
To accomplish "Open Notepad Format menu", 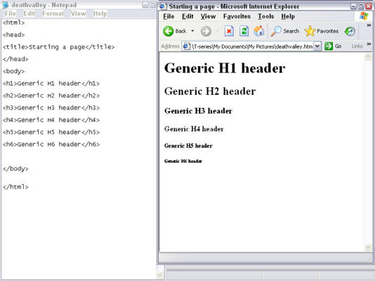I will tap(53, 13).
